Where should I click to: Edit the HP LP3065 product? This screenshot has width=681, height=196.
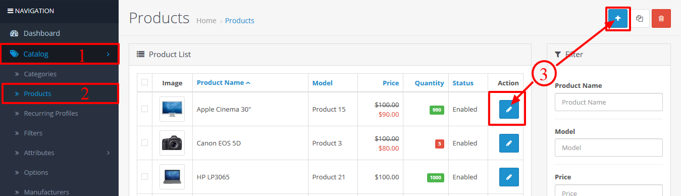click(x=509, y=177)
